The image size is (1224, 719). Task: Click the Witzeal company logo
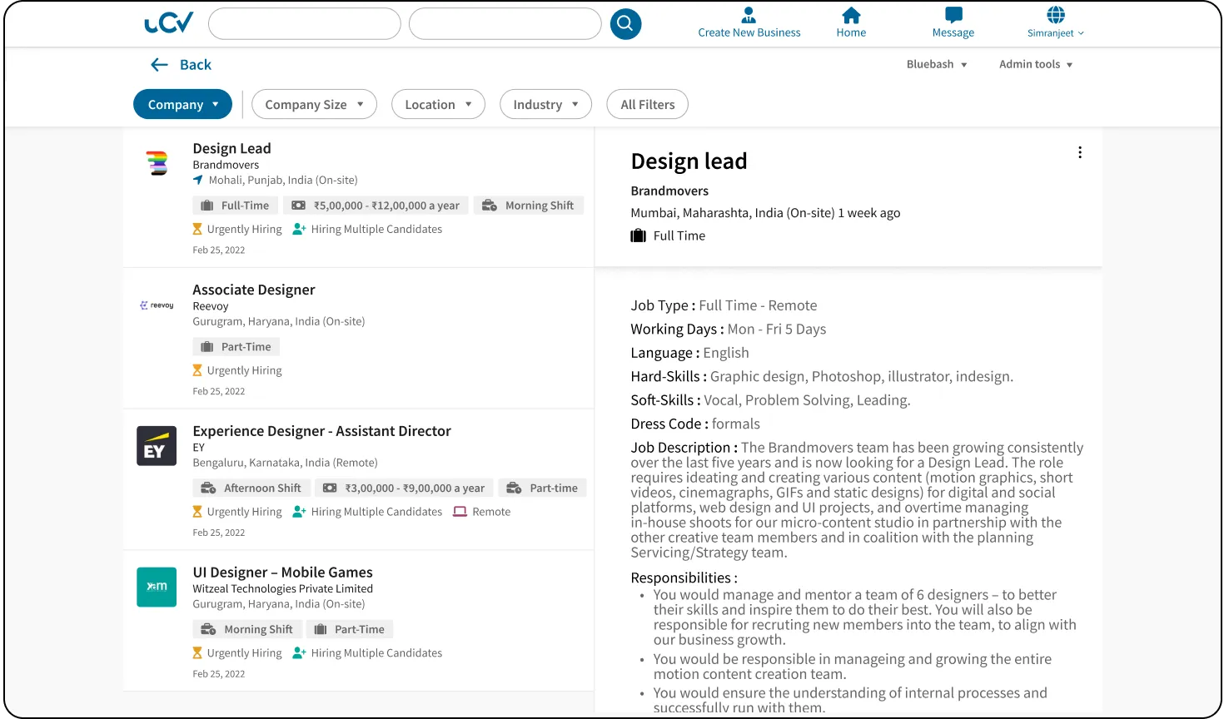coord(157,588)
